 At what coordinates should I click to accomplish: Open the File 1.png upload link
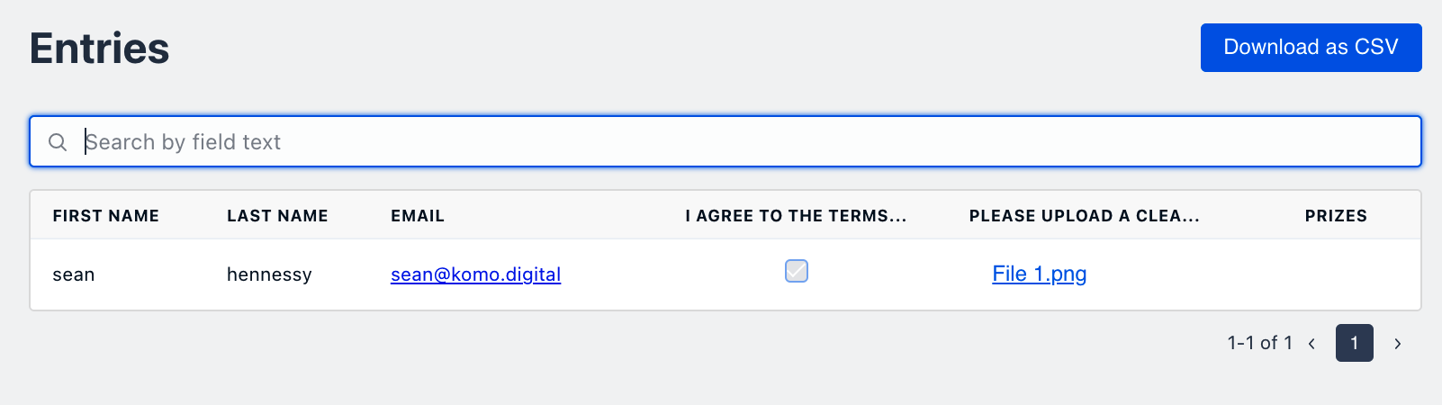point(1039,274)
